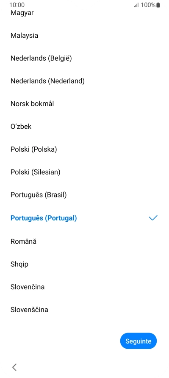This screenshot has width=169, height=378.
Task: Choose Nederlands (Nederland)
Action: click(x=84, y=81)
